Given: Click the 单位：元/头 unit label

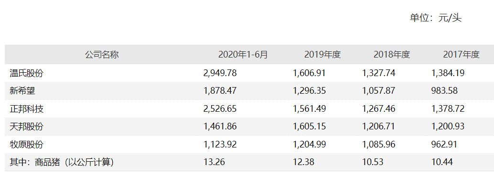Looking at the screenshot, I should coord(436,18).
